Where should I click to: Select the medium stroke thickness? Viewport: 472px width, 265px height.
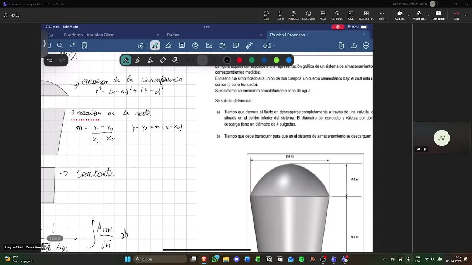202,60
